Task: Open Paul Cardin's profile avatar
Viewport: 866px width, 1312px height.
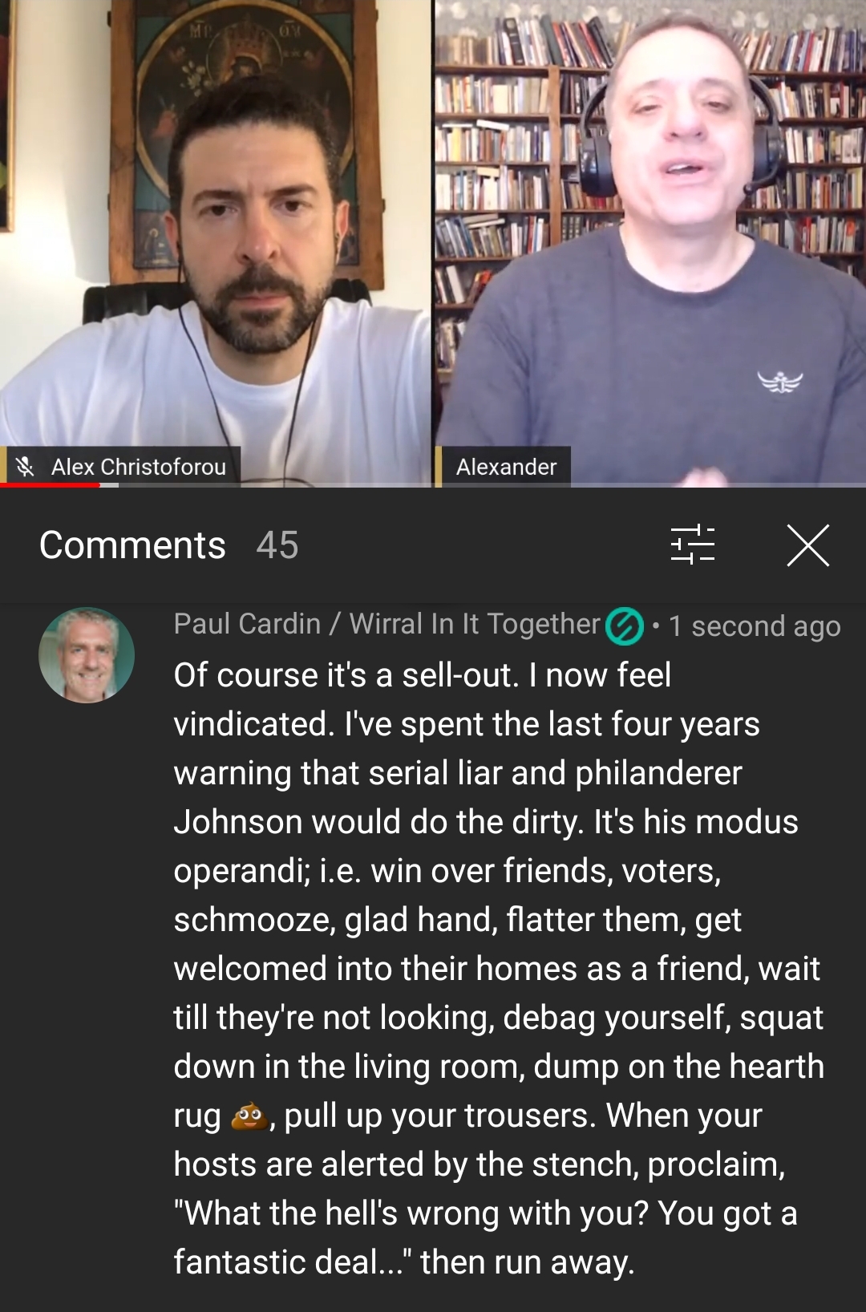Action: (x=87, y=655)
